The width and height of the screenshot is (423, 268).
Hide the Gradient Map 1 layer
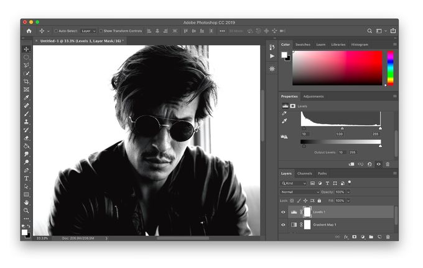coord(283,225)
